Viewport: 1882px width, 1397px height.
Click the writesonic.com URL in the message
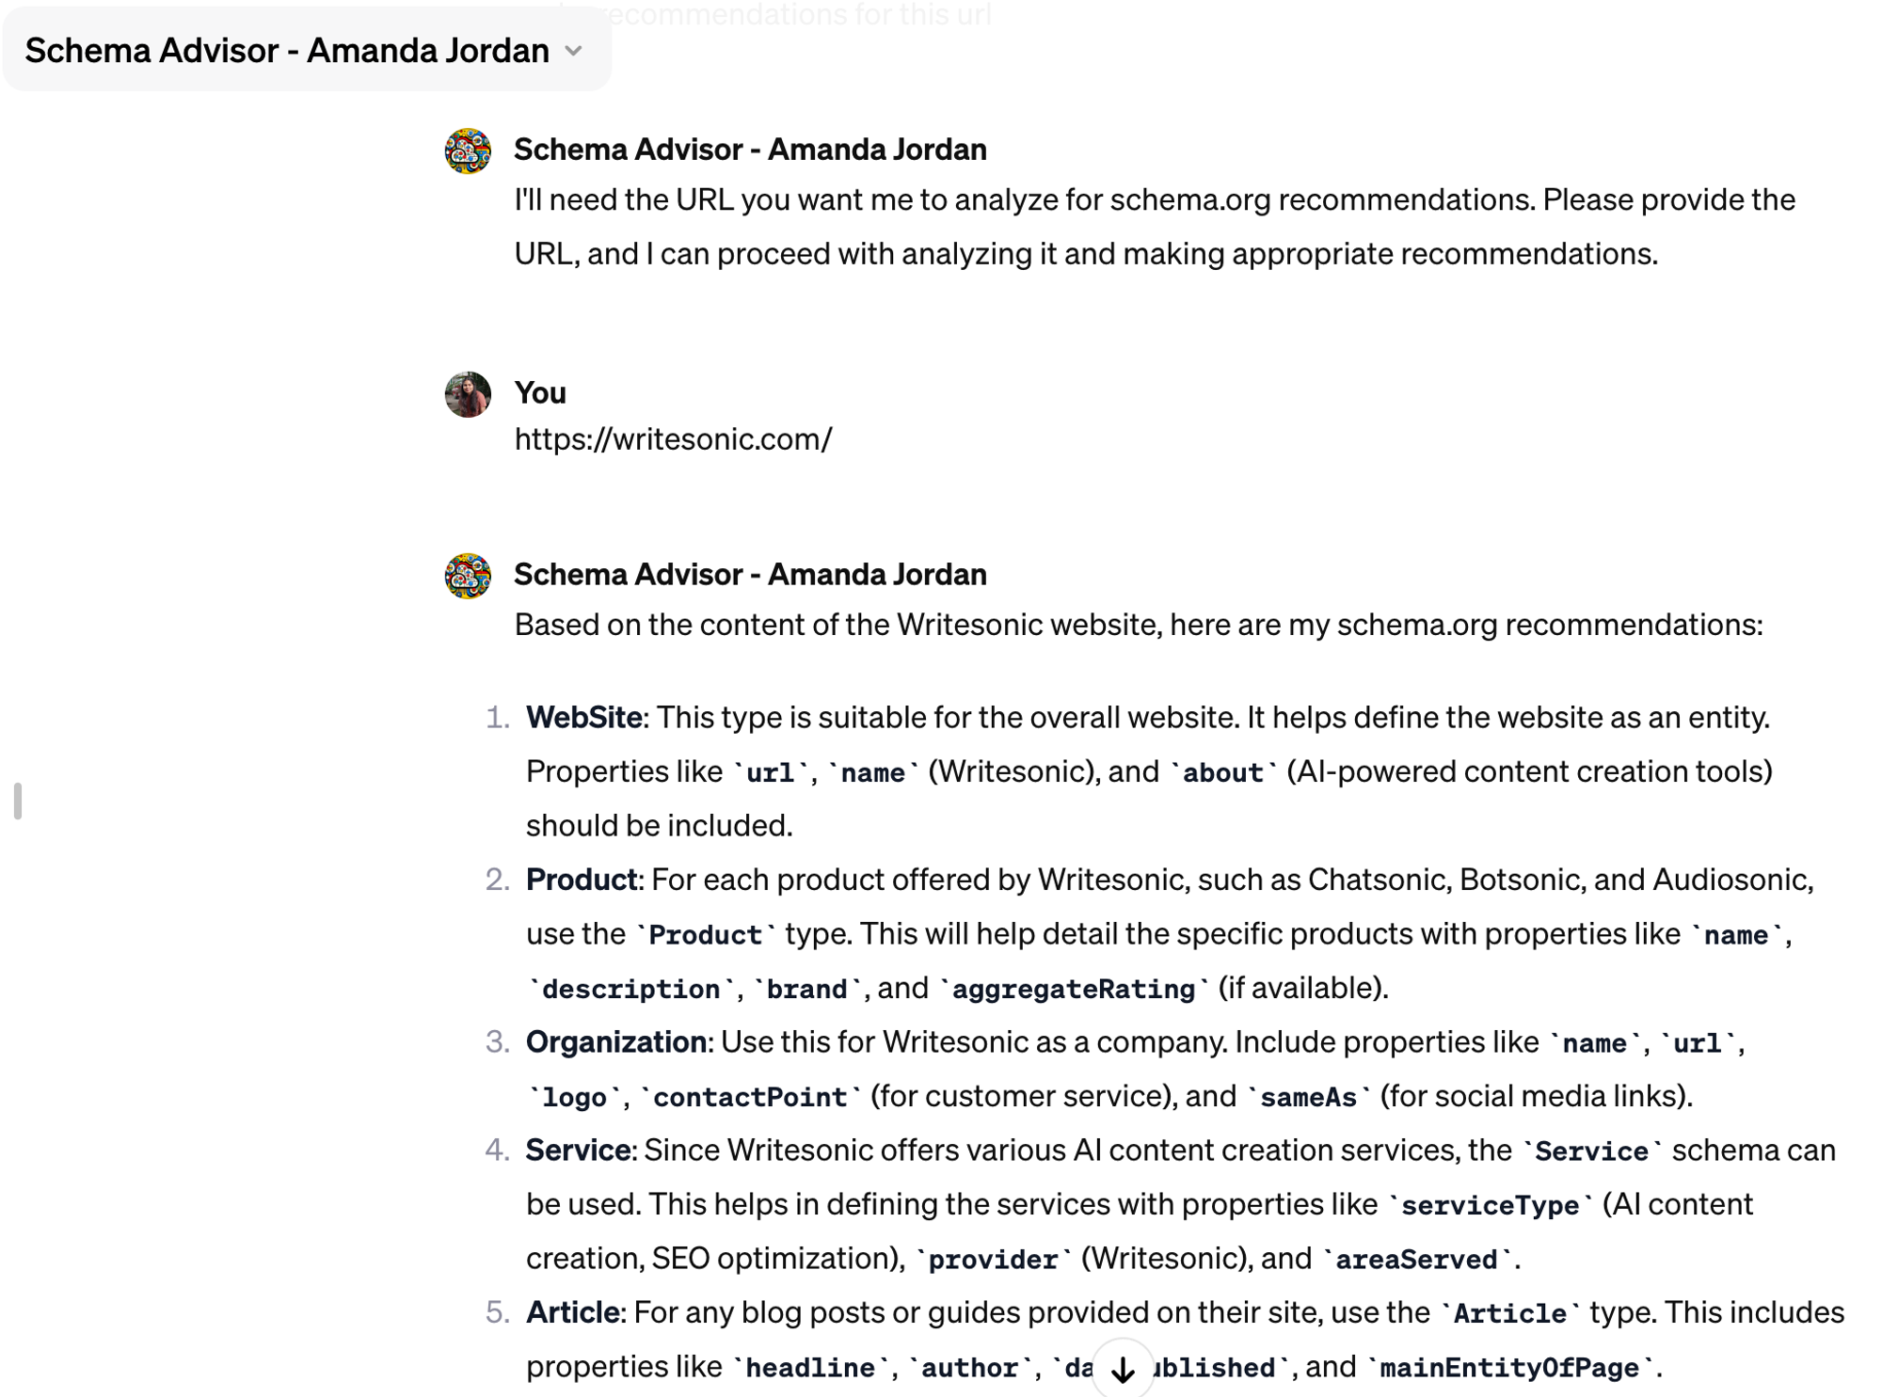(x=673, y=439)
